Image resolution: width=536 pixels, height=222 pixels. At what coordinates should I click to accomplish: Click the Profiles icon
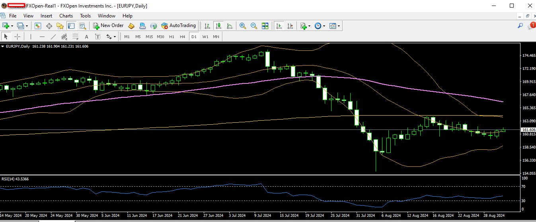tap(21, 26)
